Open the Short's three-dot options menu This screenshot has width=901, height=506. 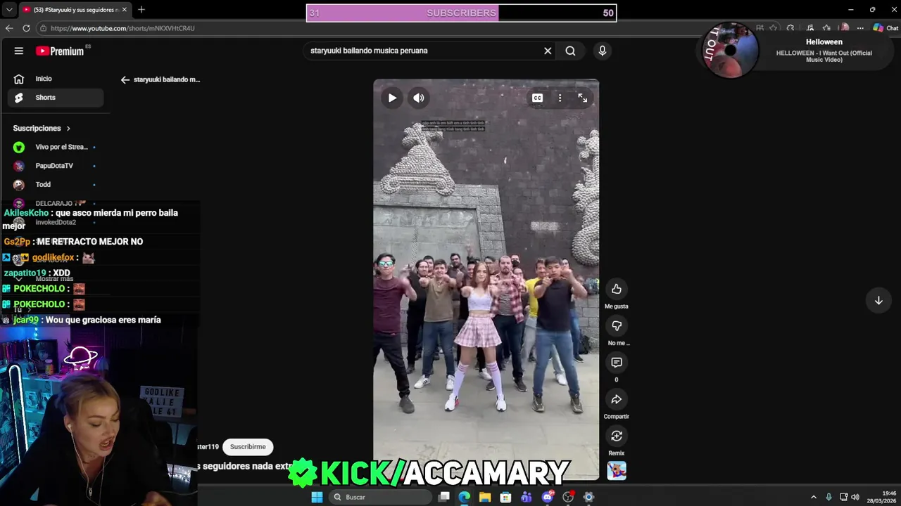pos(560,98)
